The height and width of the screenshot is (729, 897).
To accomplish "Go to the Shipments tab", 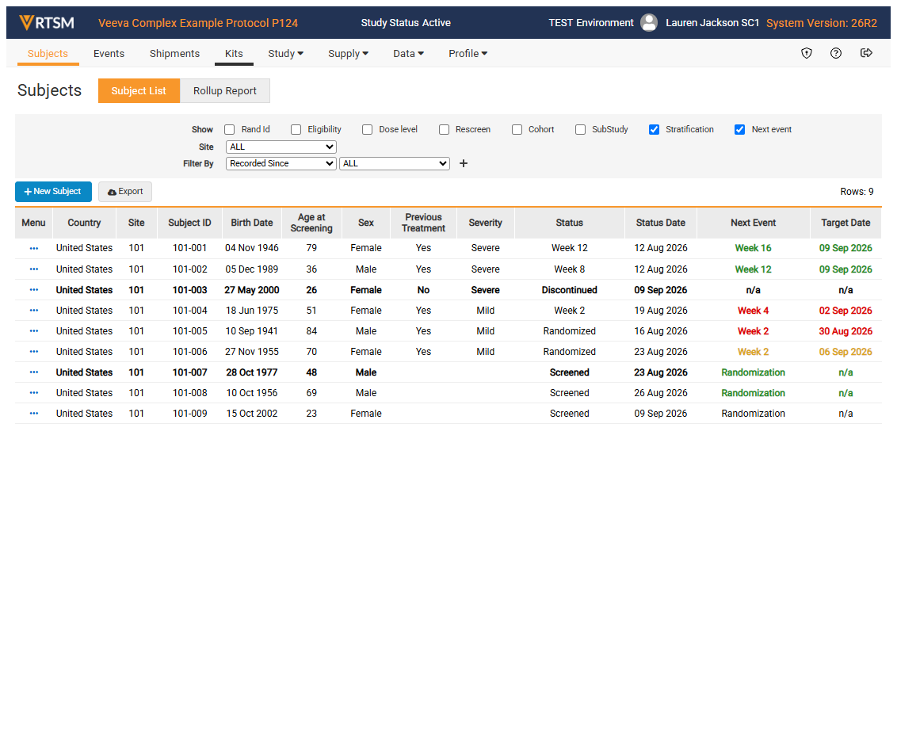I will click(x=174, y=53).
